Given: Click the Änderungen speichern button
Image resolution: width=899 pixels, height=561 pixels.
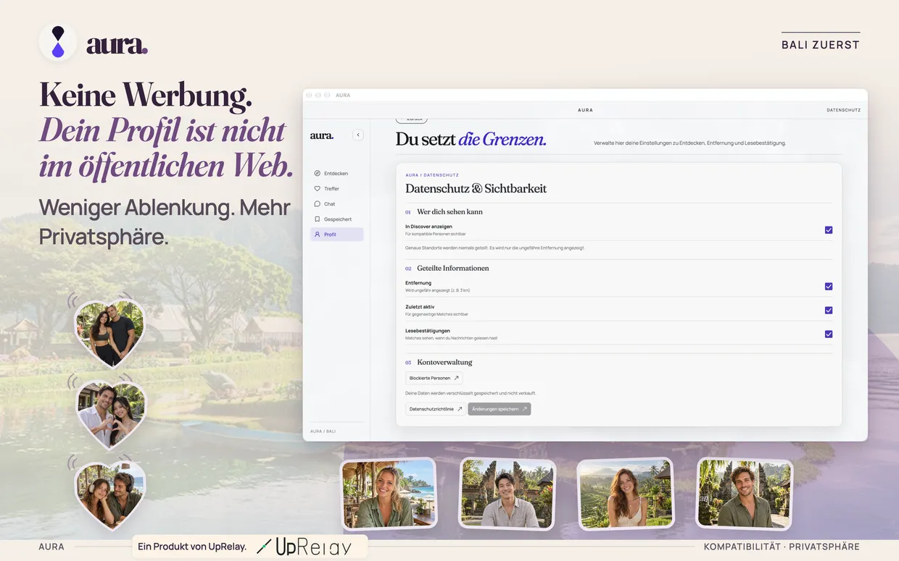Looking at the screenshot, I should [500, 409].
